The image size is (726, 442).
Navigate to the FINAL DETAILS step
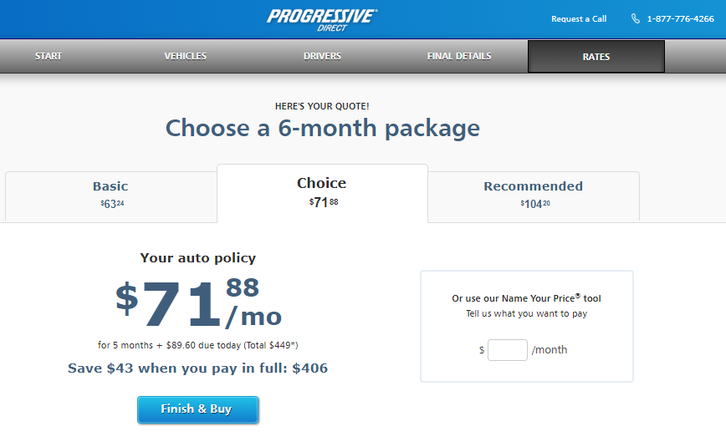459,56
